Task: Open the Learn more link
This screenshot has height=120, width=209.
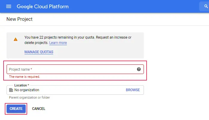Action: (58, 43)
